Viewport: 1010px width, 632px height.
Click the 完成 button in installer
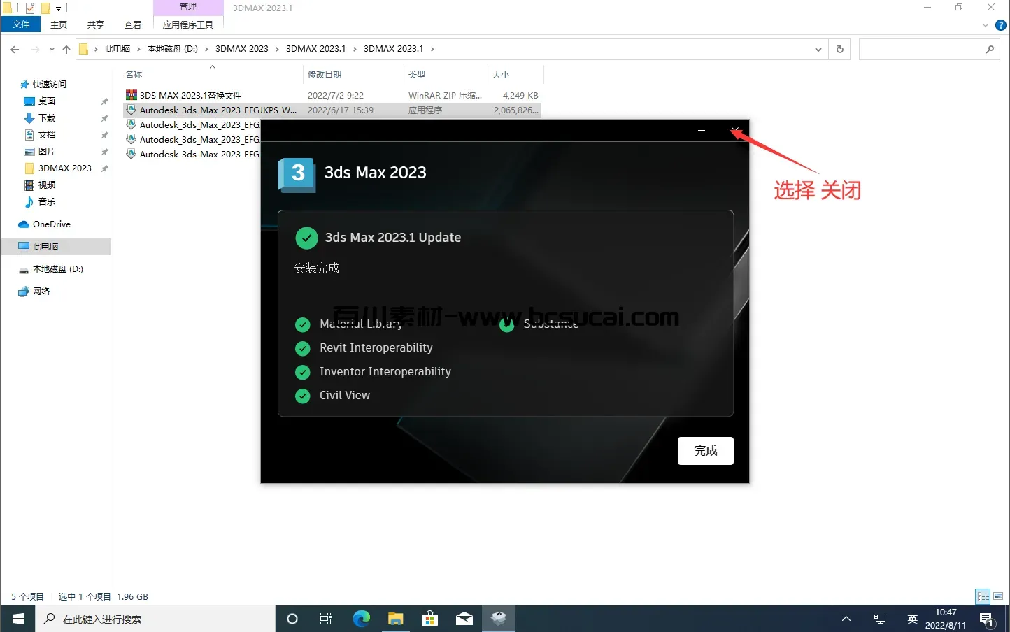[705, 451]
